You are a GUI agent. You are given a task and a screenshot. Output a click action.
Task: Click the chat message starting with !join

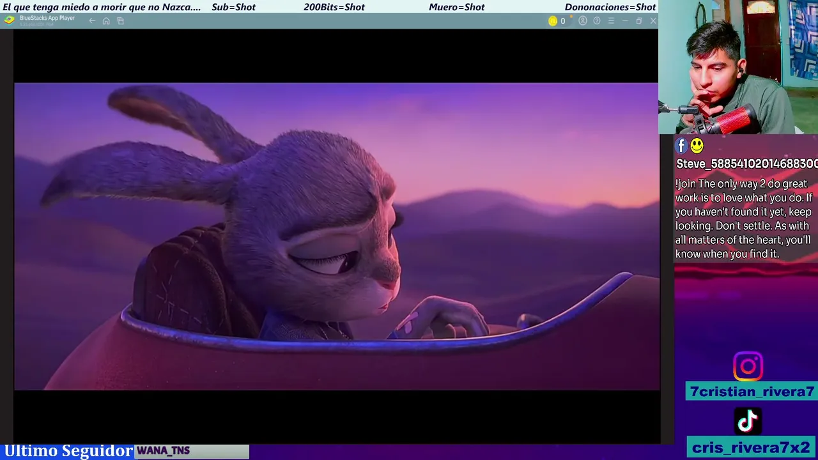[744, 218]
